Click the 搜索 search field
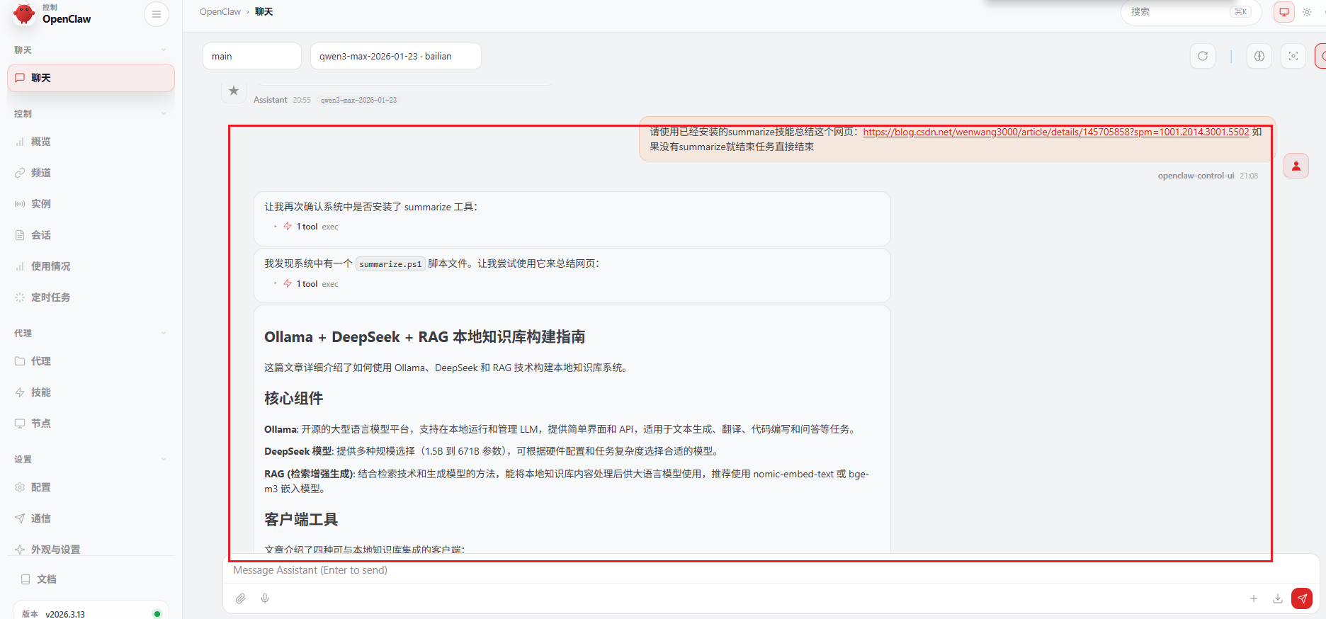This screenshot has height=619, width=1326. [x=1191, y=12]
